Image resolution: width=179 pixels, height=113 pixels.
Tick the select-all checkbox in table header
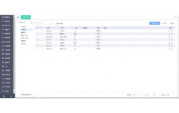[x=42, y=28]
